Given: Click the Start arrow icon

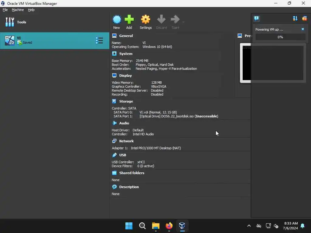Looking at the screenshot, I should (175, 19).
